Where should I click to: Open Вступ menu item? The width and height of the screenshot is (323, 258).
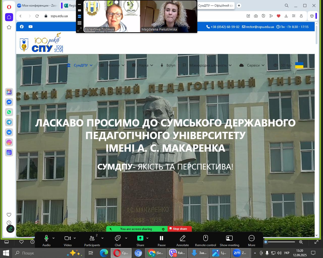click(x=168, y=65)
